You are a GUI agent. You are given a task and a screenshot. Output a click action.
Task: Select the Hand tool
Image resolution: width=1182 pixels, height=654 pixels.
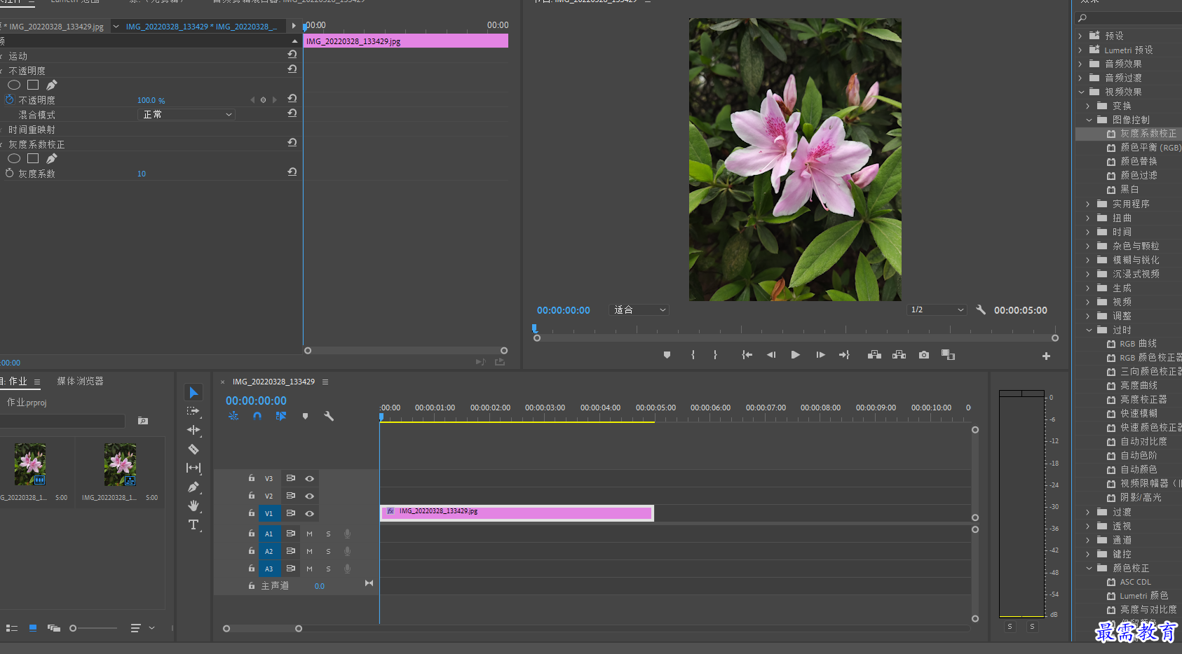coord(193,506)
